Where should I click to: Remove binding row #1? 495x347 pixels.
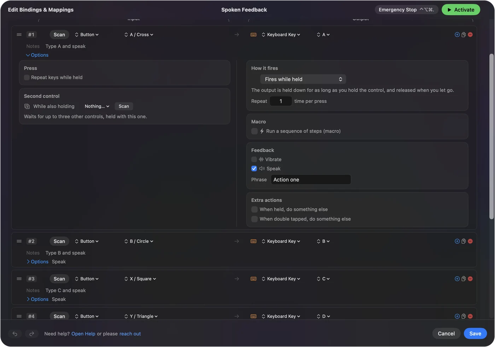470,35
